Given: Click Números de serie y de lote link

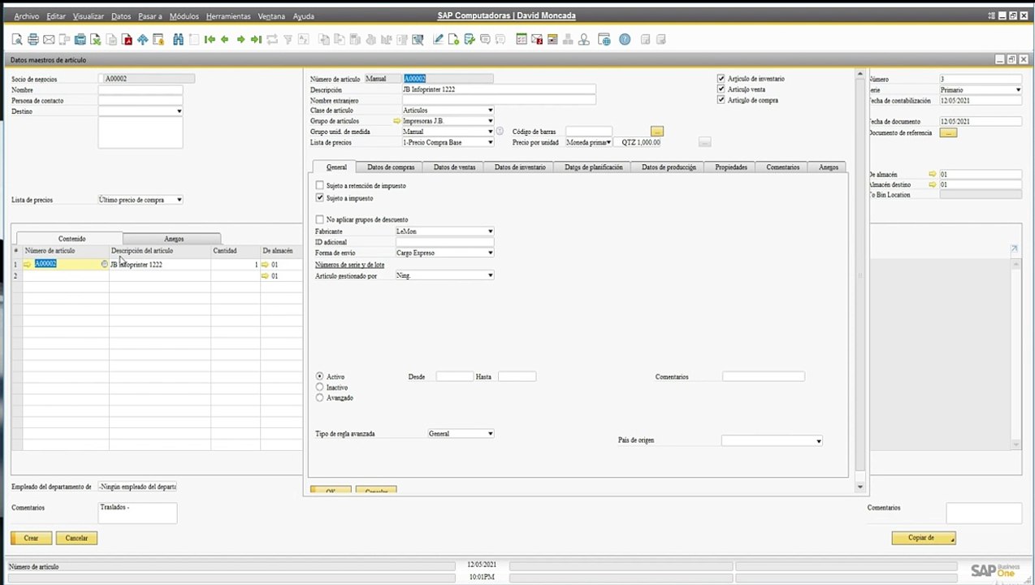Looking at the screenshot, I should [x=349, y=265].
